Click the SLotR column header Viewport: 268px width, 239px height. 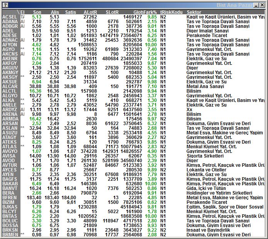(112, 12)
